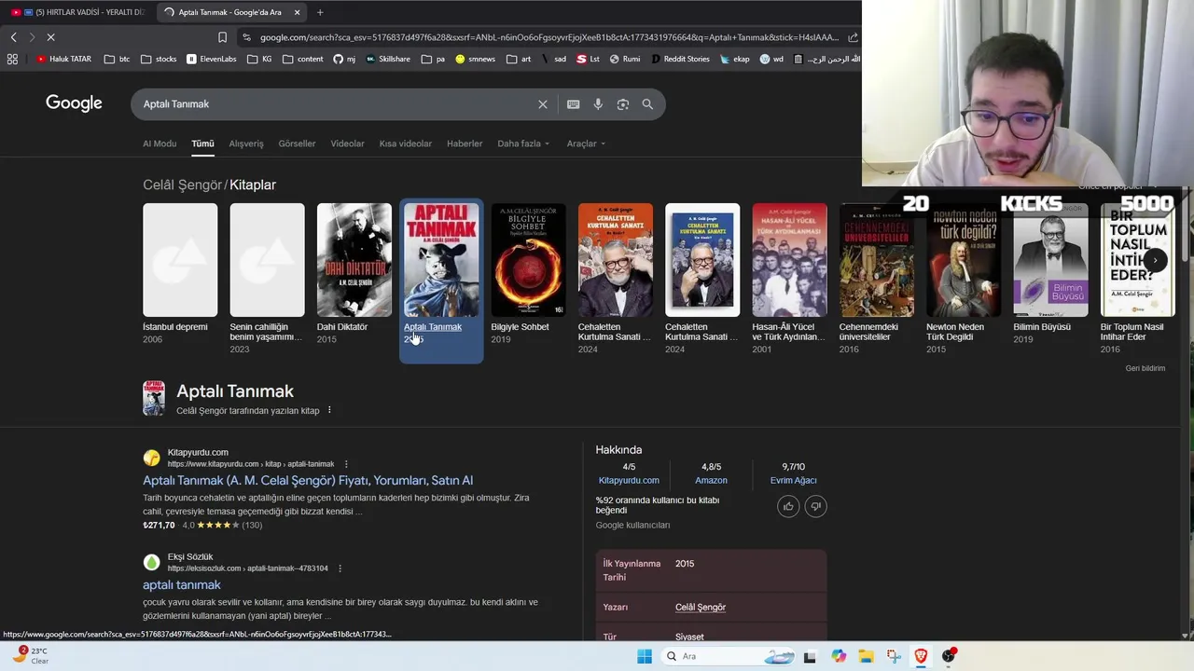Open the wd WordPress bookmark
Screen dimensions: 1194x671
pos(771,59)
